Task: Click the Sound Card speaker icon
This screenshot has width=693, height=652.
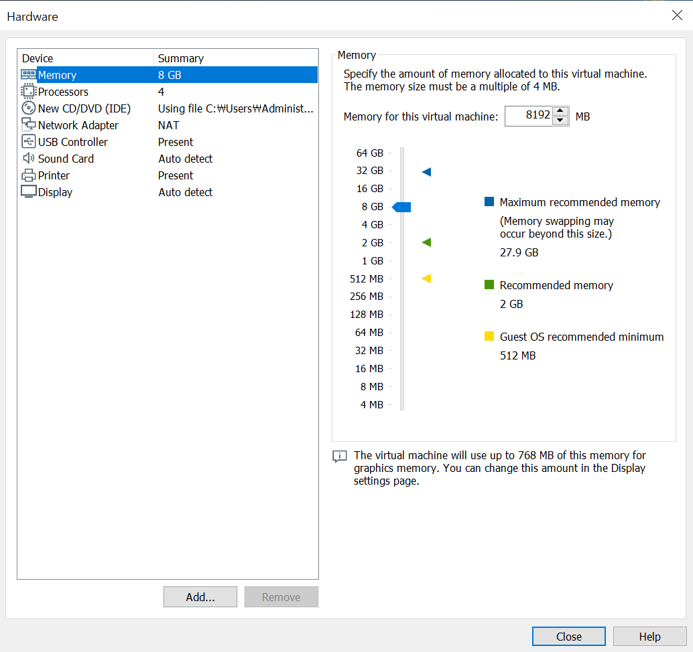Action: pyautogui.click(x=29, y=158)
